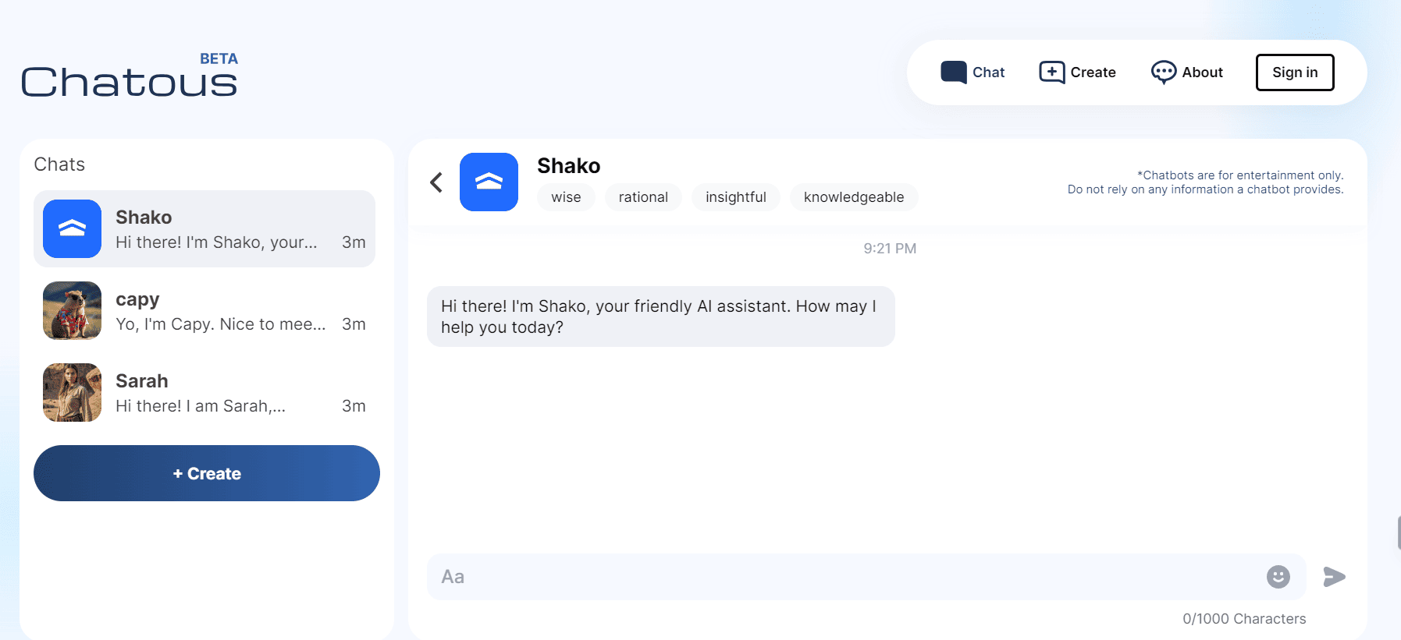Image resolution: width=1401 pixels, height=640 pixels.
Task: Open the About page
Action: coord(1187,72)
